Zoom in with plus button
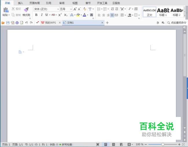 click(x=179, y=144)
